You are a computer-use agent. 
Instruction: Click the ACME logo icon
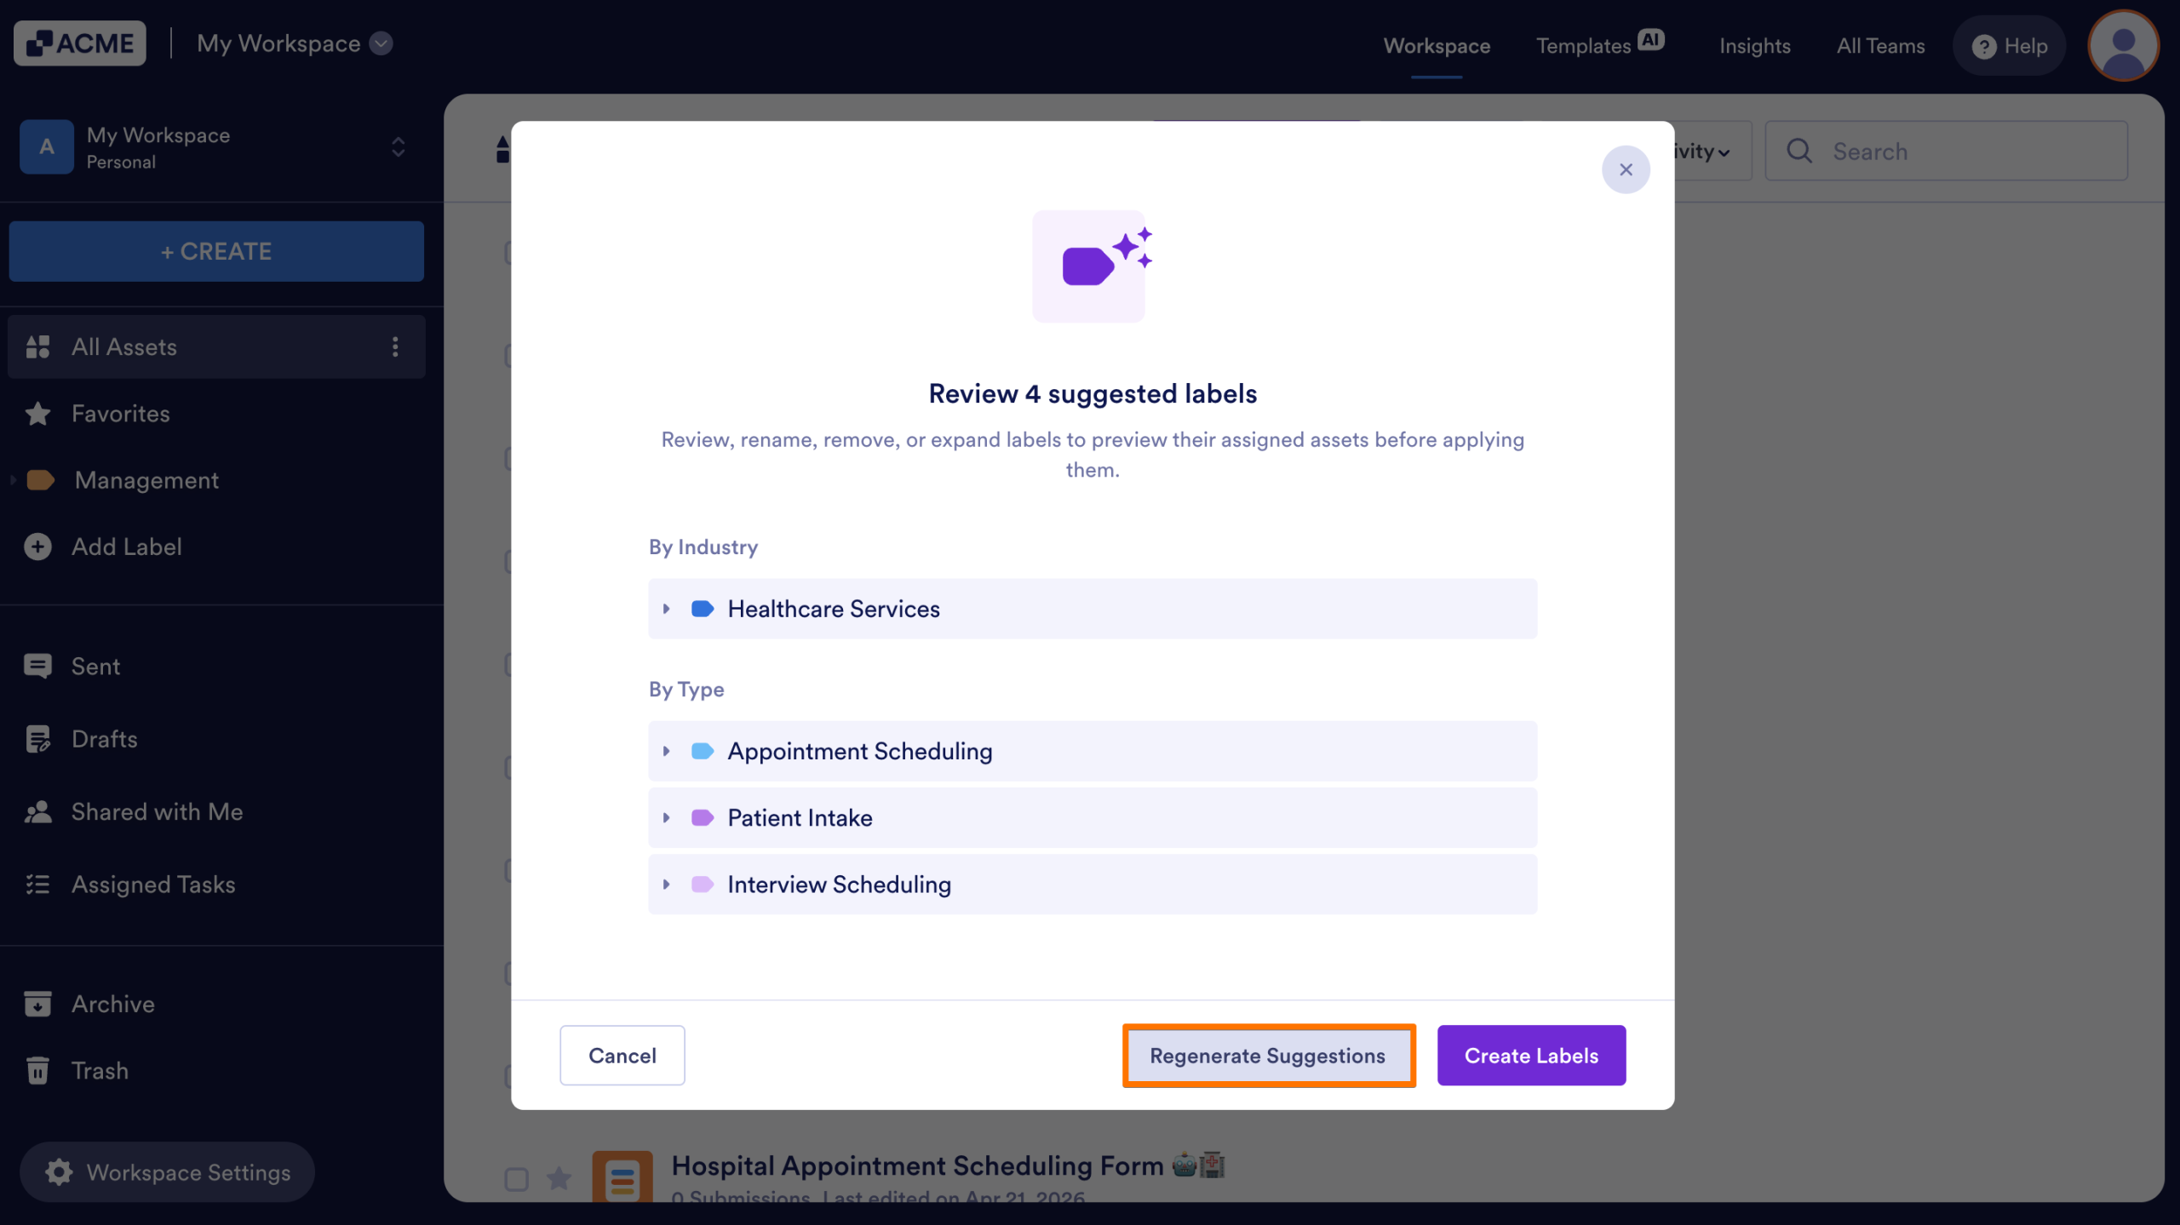pyautogui.click(x=39, y=43)
